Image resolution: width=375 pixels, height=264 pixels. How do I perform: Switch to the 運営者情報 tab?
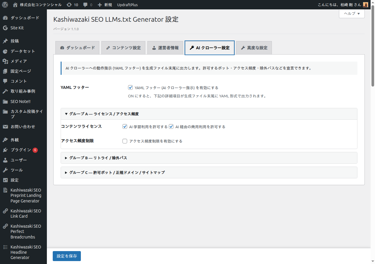[165, 48]
